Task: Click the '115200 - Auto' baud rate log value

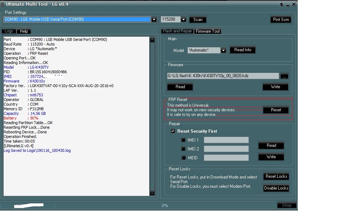Action: [x=42, y=44]
